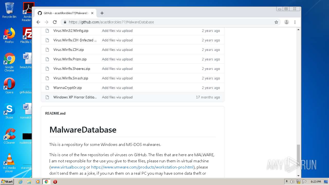Open Virus.Win9x.CIH.zip file
329x185 pixels.
pyautogui.click(x=69, y=50)
